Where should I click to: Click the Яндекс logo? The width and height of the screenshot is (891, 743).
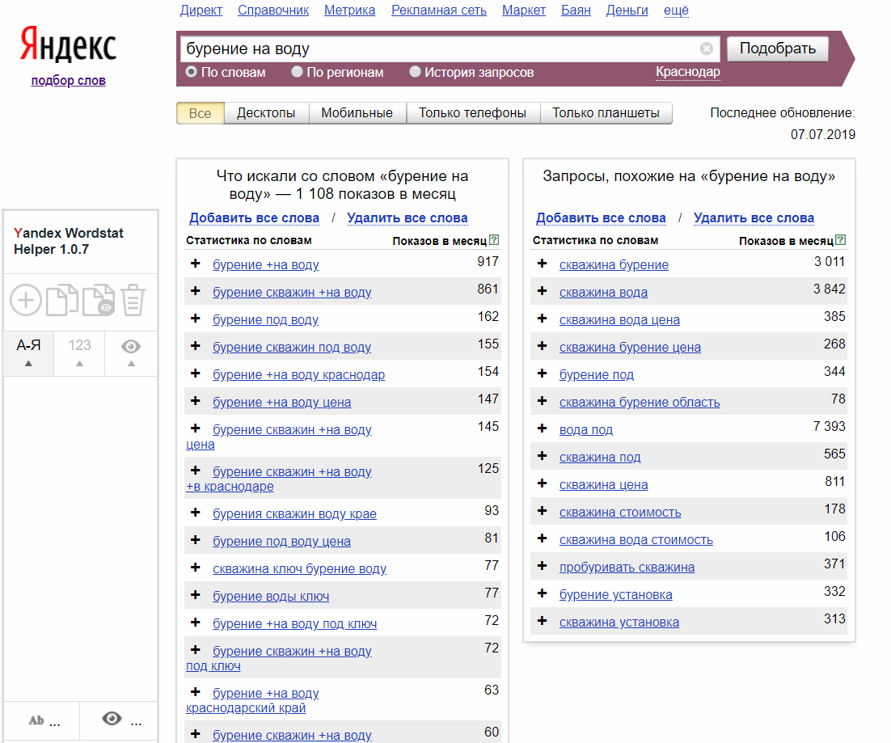(68, 44)
